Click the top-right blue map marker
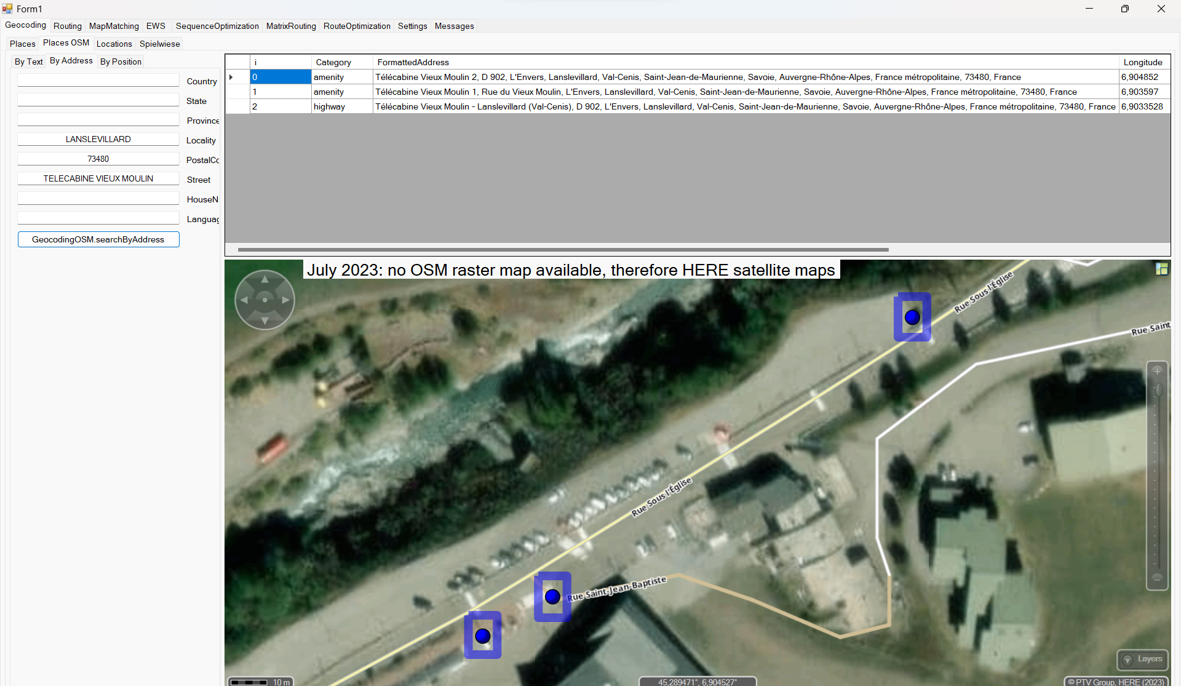Viewport: 1181px width, 686px height. coord(912,317)
